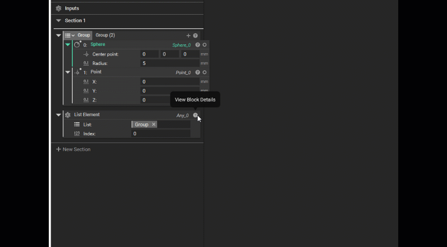The height and width of the screenshot is (247, 447).
Task: Click the Center point icon
Action: (86, 54)
